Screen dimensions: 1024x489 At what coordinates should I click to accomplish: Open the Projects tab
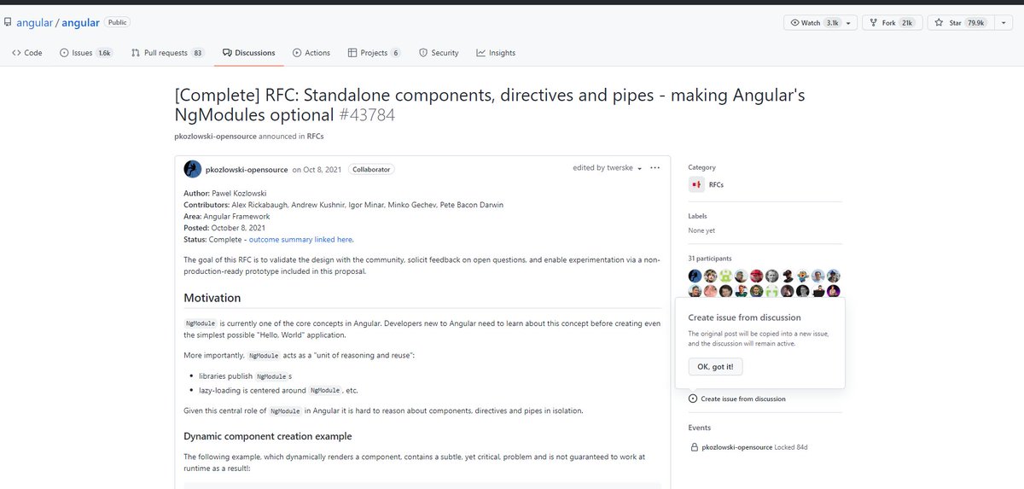(375, 53)
